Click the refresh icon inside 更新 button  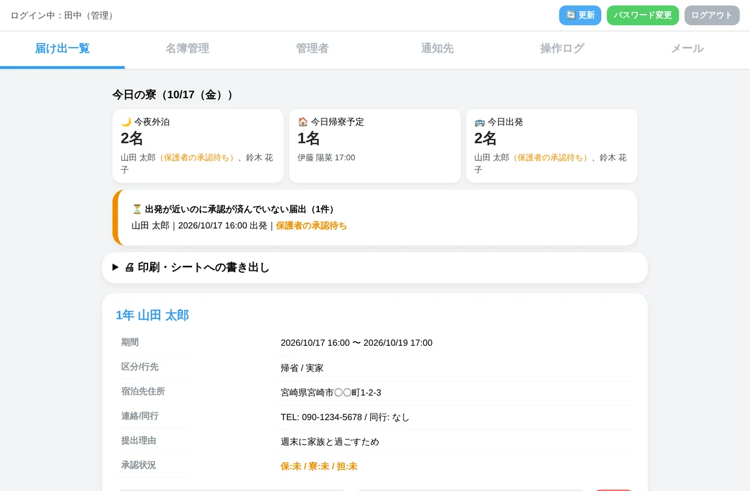point(571,15)
